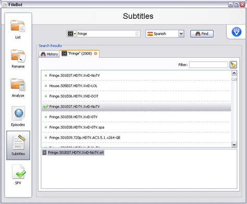Open the SFV checksum panel icon
The width and height of the screenshot is (247, 204).
coord(18,174)
